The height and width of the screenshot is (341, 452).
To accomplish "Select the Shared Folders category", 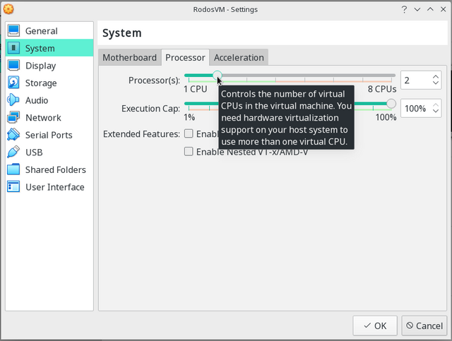I will 55,169.
